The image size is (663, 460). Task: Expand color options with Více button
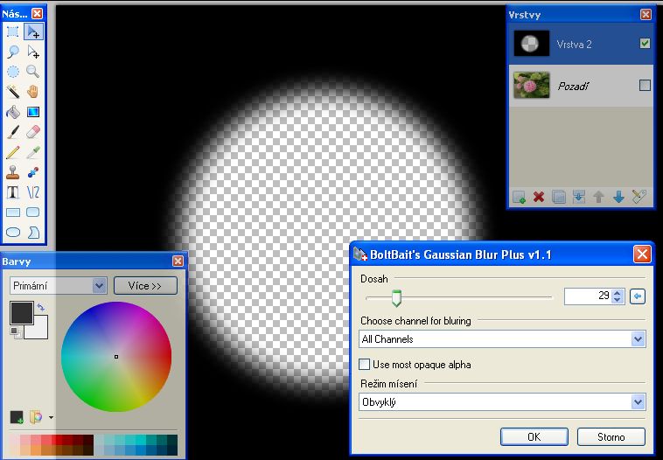click(145, 286)
